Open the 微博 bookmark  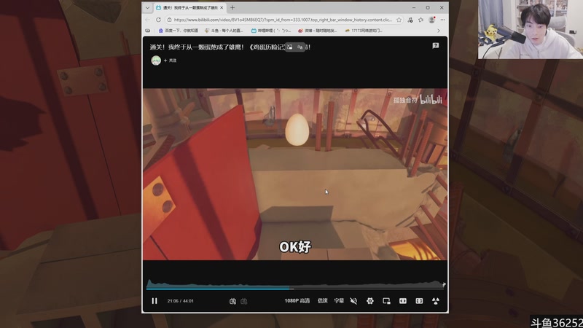[x=317, y=31]
